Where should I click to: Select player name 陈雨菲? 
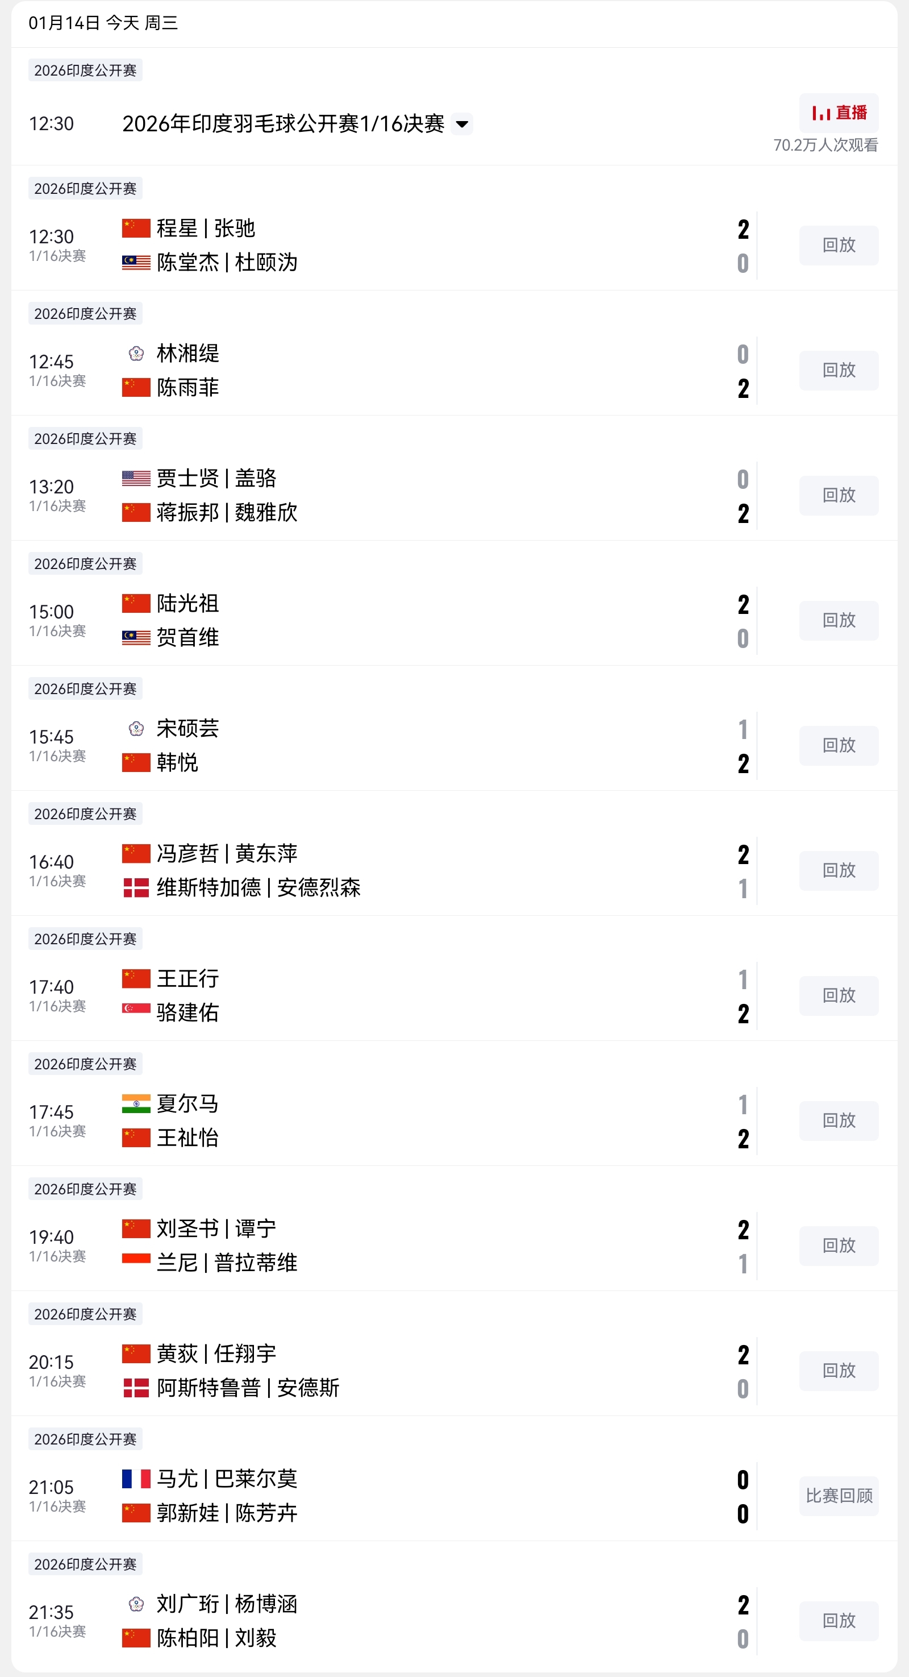pos(187,388)
